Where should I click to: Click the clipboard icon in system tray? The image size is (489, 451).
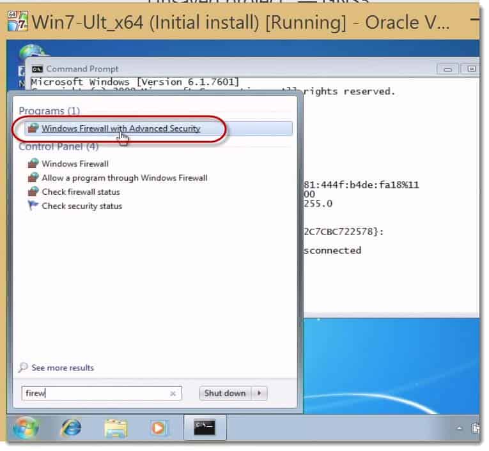[x=476, y=428]
